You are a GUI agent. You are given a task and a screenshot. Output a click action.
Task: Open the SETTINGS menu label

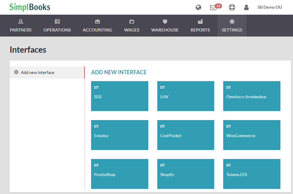coord(232,30)
